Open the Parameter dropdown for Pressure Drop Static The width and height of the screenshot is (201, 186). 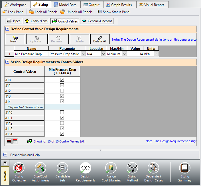(x=83, y=54)
